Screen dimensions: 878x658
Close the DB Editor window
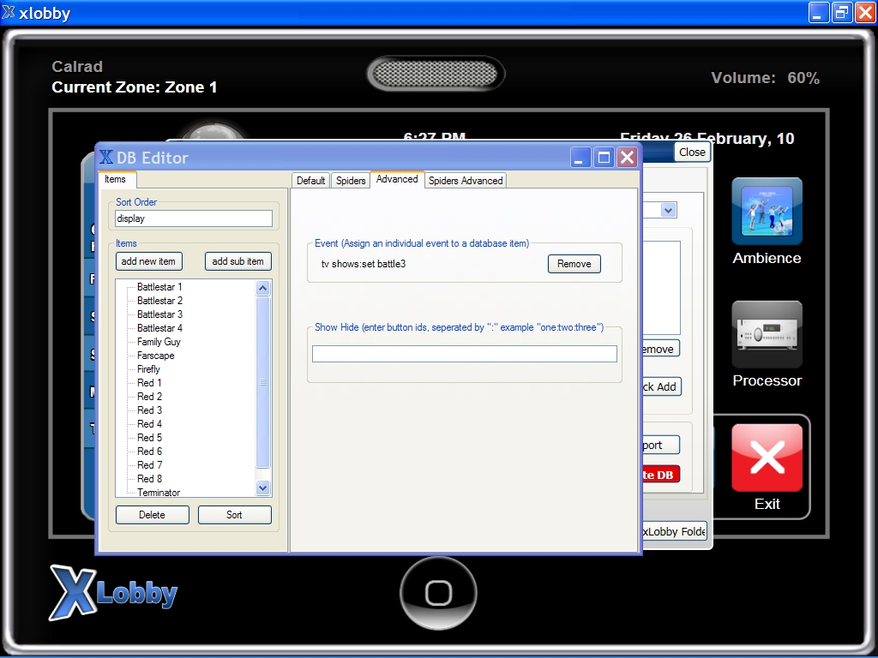click(x=627, y=158)
